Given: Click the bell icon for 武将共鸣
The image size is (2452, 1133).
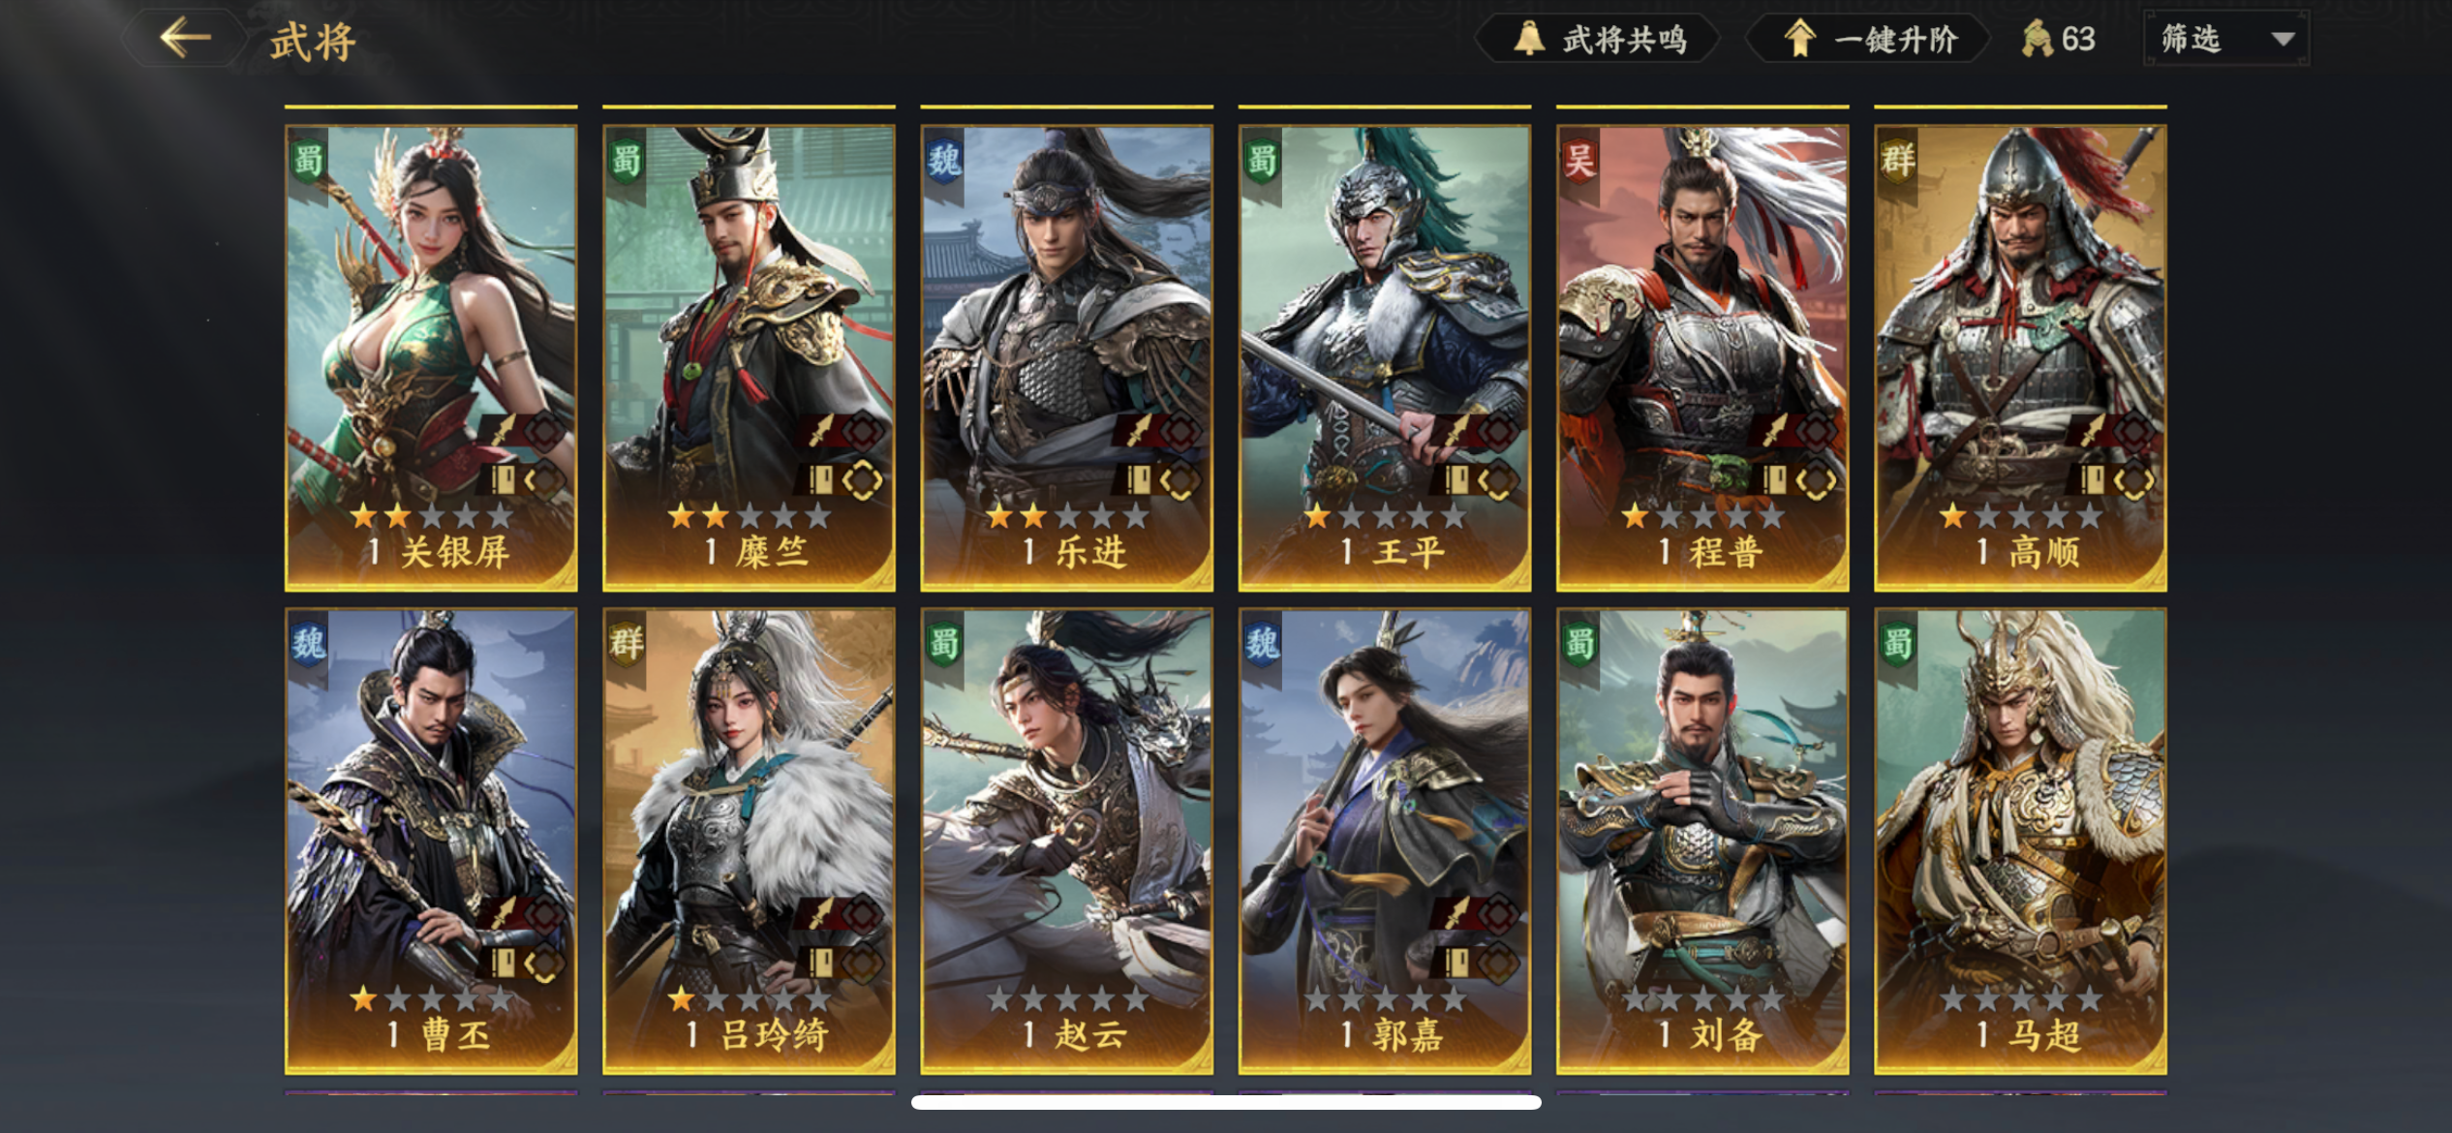Looking at the screenshot, I should point(1529,39).
